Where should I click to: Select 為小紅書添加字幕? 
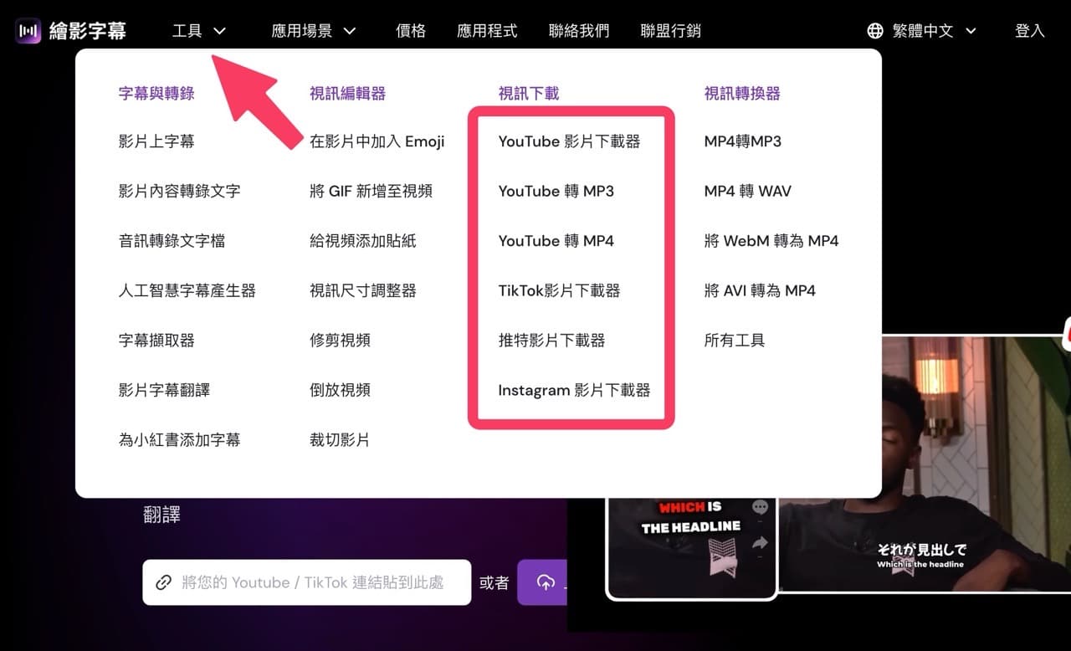point(179,439)
